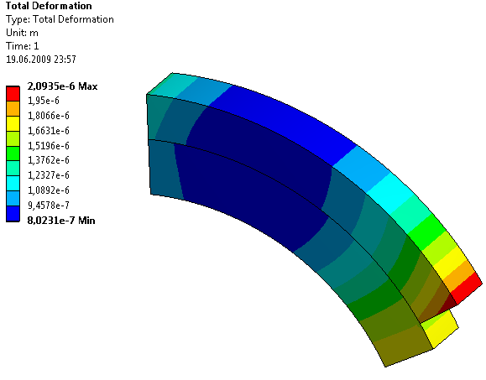The height and width of the screenshot is (380, 486).
Task: Select the Type: Total Deformation line
Action: coord(60,19)
